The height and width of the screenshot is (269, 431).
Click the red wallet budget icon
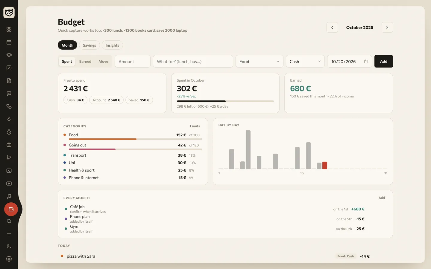pyautogui.click(x=11, y=209)
